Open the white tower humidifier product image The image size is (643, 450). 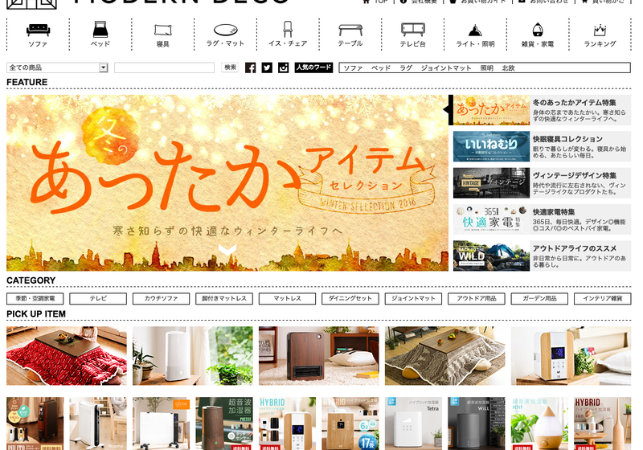click(193, 356)
